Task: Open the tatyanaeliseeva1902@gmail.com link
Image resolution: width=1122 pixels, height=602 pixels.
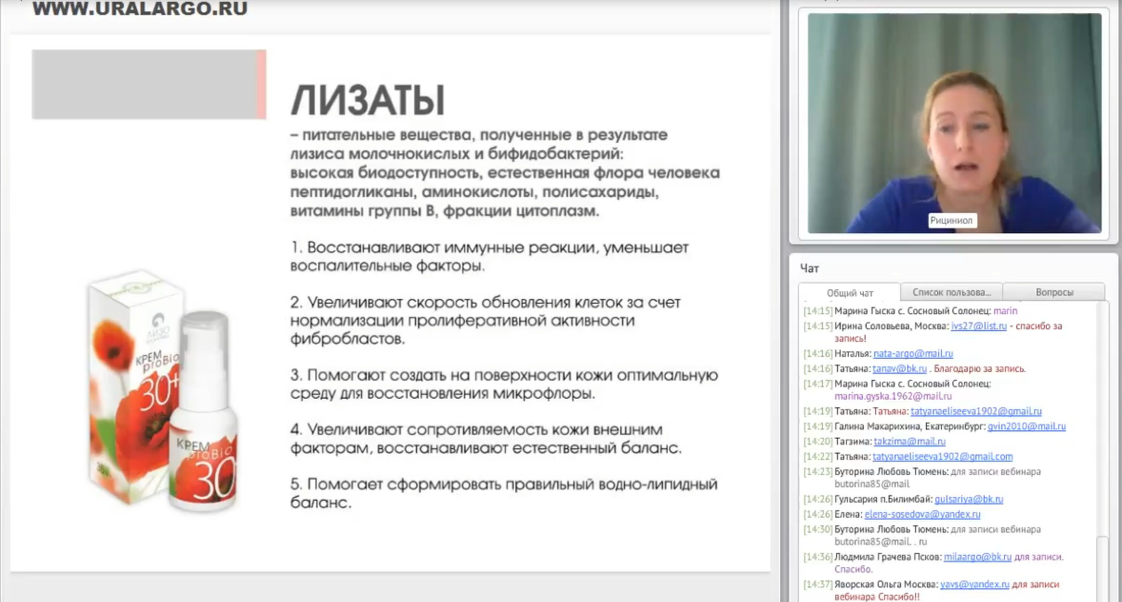Action: tap(942, 457)
